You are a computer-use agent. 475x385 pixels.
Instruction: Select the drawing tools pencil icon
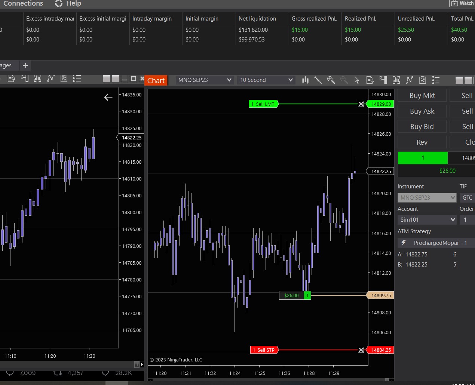pos(318,80)
